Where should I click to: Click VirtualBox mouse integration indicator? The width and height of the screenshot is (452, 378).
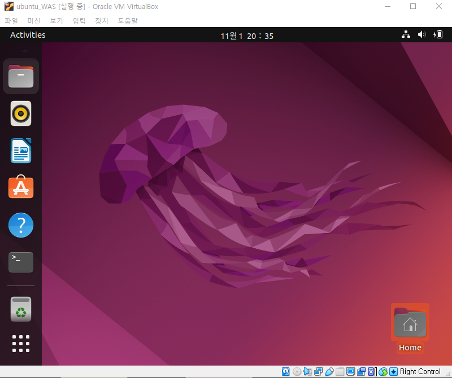click(x=383, y=372)
